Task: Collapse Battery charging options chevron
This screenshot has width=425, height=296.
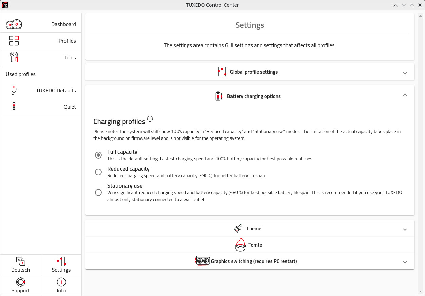Action: point(405,95)
